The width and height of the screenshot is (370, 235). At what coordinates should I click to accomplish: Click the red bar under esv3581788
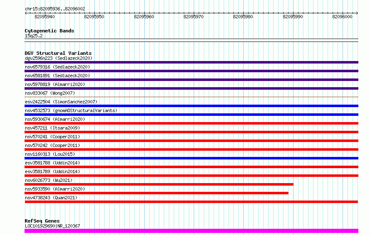pyautogui.click(x=191, y=167)
